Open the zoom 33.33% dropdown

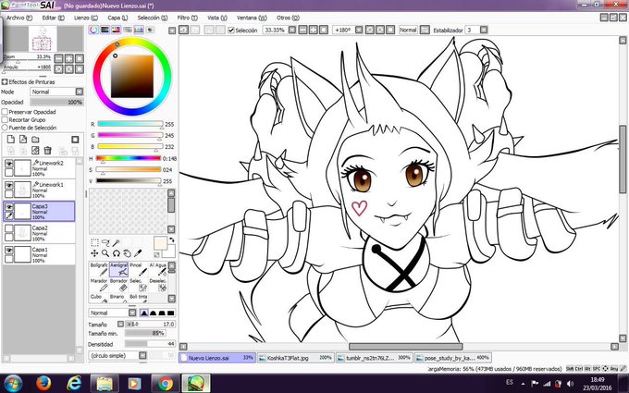coord(292,30)
